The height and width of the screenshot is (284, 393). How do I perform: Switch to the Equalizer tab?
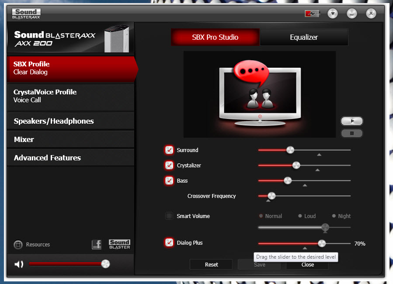coord(304,37)
